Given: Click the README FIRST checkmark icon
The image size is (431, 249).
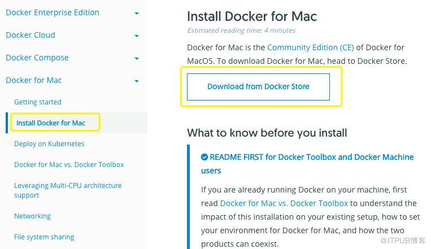Looking at the screenshot, I should (x=204, y=157).
